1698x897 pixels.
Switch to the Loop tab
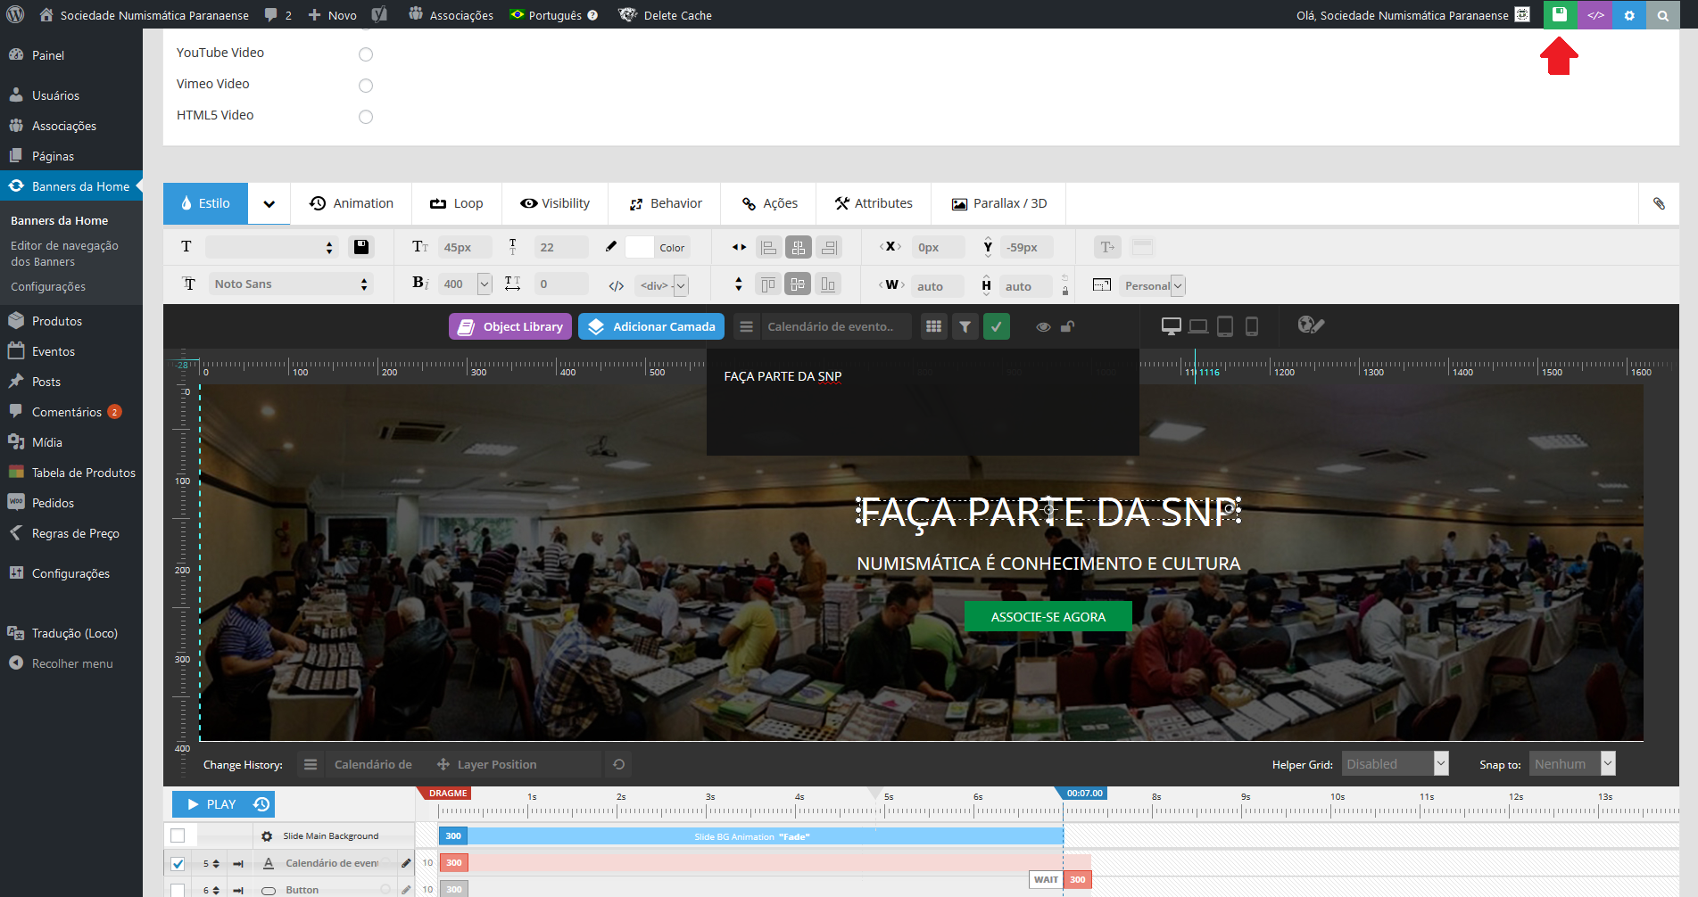pos(457,203)
